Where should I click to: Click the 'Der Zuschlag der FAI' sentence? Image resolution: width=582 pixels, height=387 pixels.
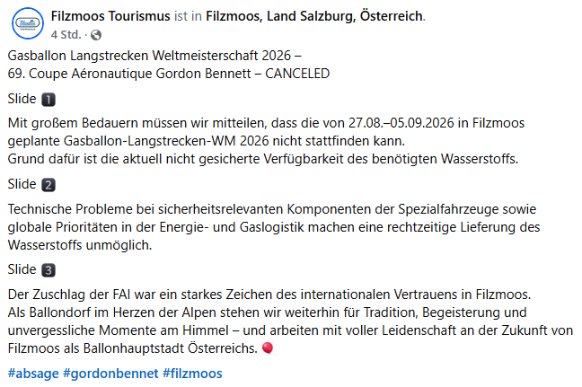click(x=269, y=295)
